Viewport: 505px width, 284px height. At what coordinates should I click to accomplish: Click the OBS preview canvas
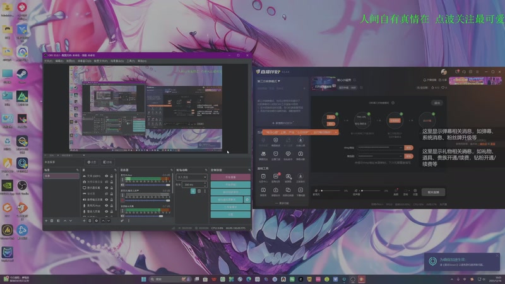[x=146, y=109]
